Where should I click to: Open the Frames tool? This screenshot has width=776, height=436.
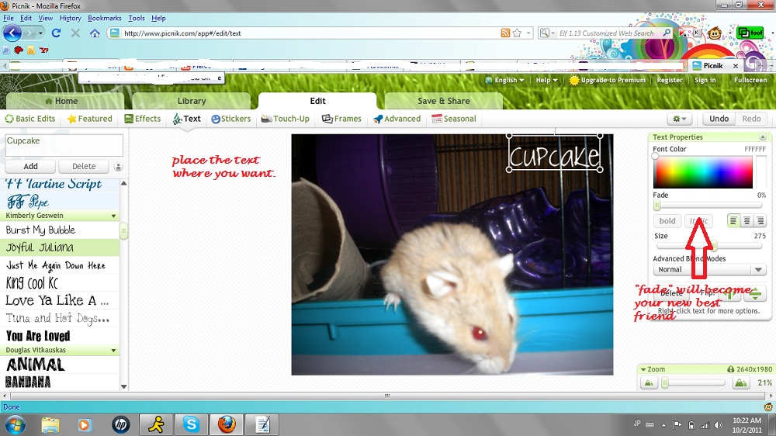pos(341,119)
